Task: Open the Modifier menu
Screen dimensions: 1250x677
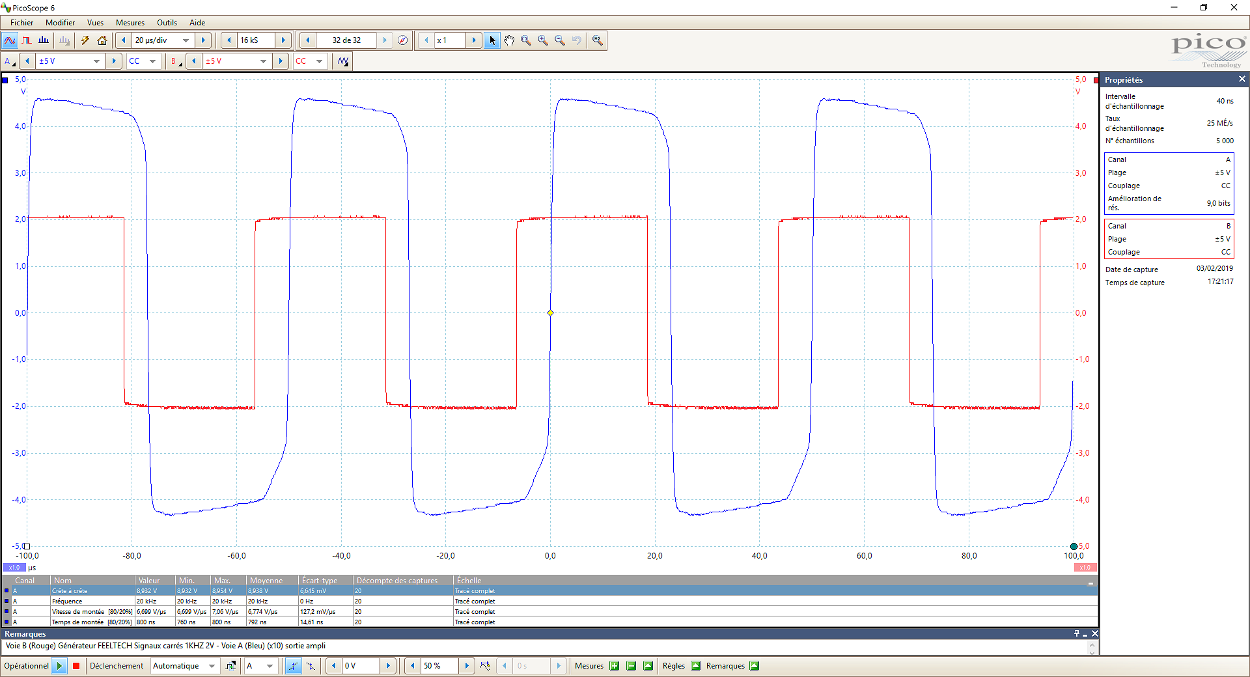Action: (61, 23)
